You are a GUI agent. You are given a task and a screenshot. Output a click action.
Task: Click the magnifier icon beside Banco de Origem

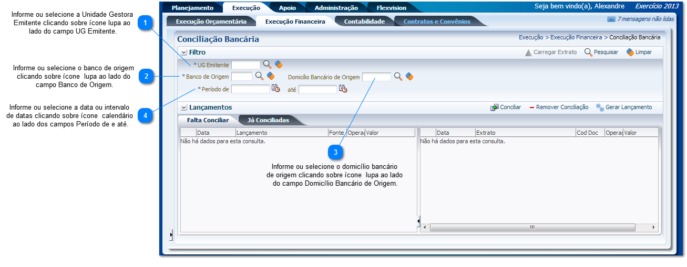pos(259,76)
